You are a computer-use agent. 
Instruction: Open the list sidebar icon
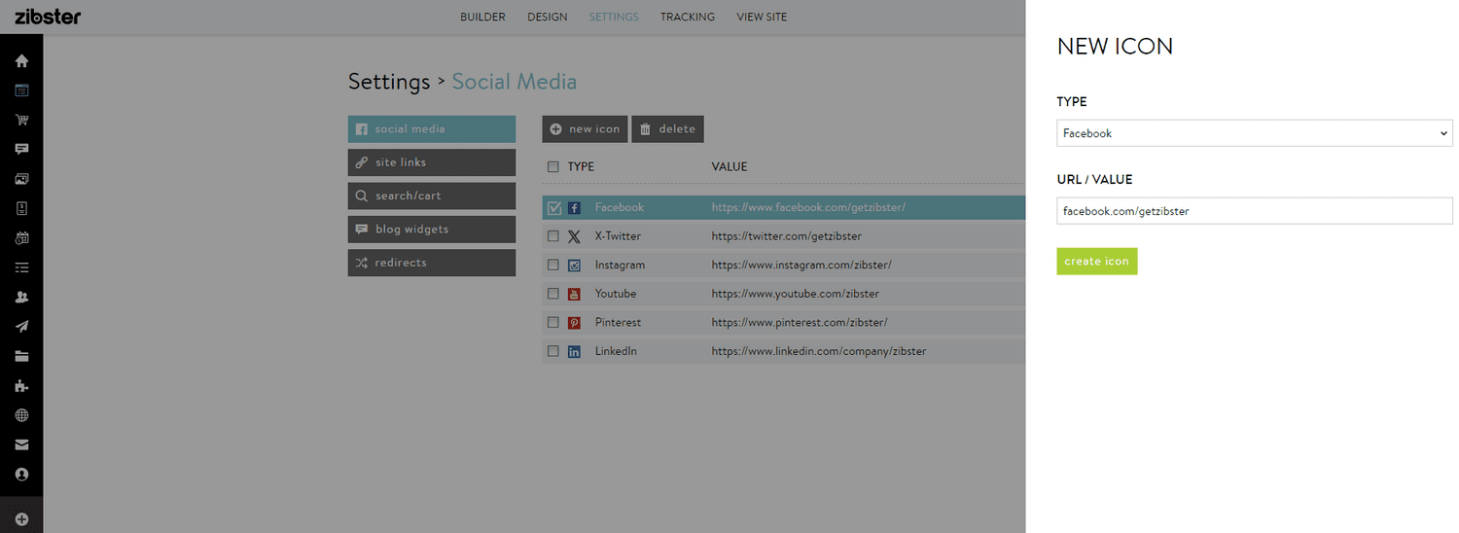click(21, 267)
